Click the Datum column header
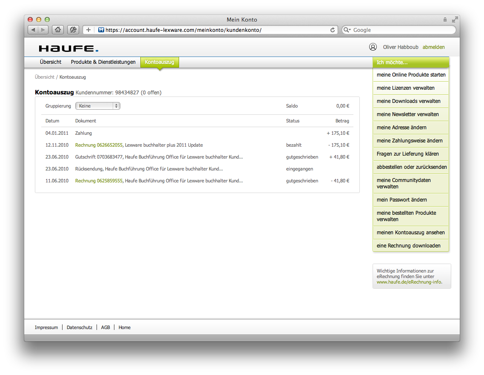484x375 pixels. tap(52, 121)
